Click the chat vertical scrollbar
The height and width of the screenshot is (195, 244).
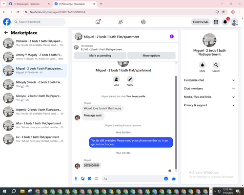point(176,123)
